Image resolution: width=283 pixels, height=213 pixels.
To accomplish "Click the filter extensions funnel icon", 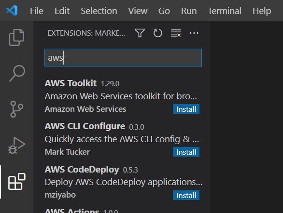I will point(140,33).
